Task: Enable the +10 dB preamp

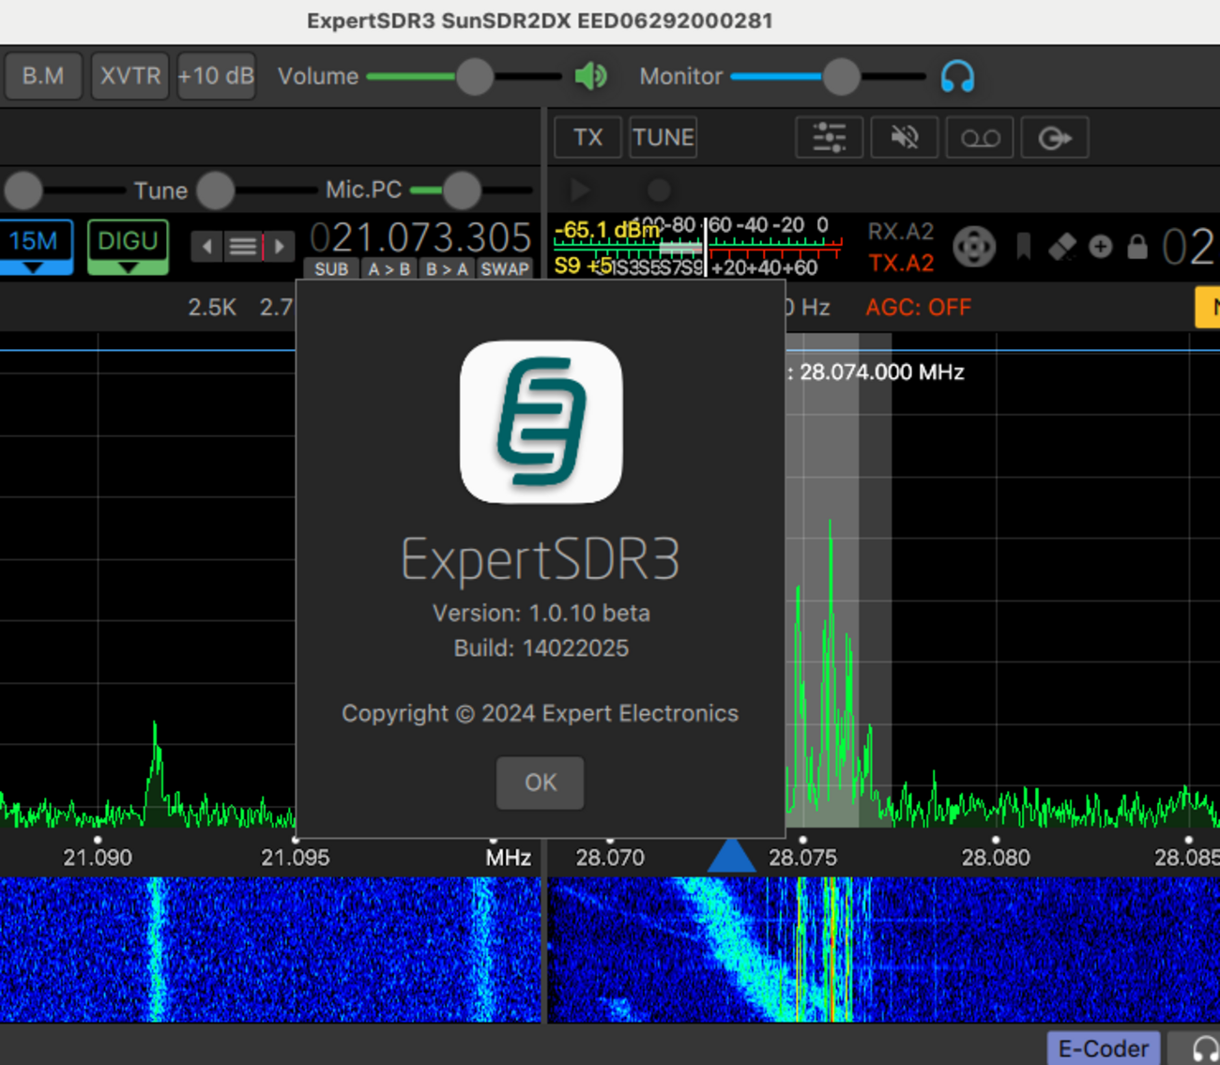Action: tap(216, 76)
